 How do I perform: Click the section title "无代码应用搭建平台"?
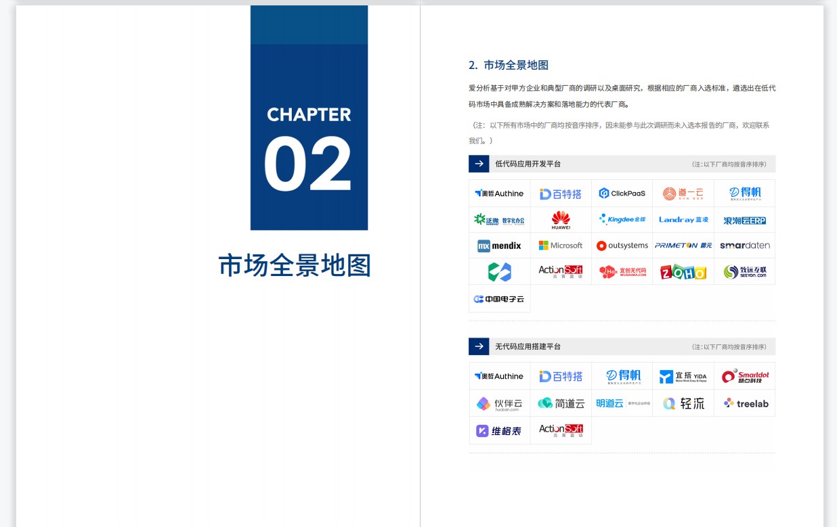coord(528,346)
